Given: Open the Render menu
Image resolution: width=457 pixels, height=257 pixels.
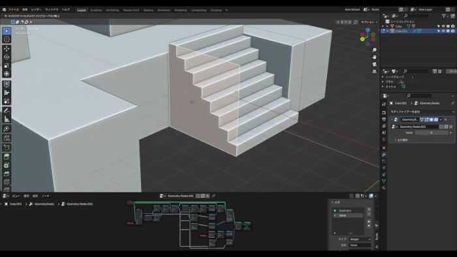Looking at the screenshot, I should (x=36, y=10).
